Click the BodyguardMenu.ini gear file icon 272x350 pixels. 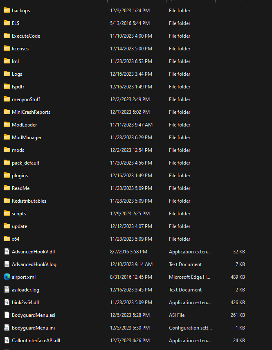click(x=7, y=327)
